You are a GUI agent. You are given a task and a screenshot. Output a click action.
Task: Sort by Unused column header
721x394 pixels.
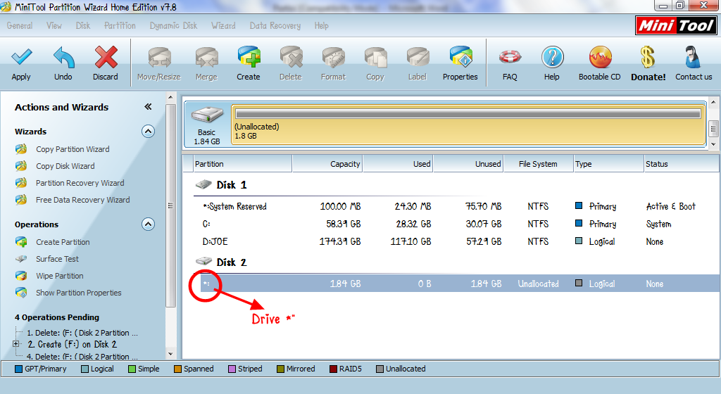(x=468, y=164)
